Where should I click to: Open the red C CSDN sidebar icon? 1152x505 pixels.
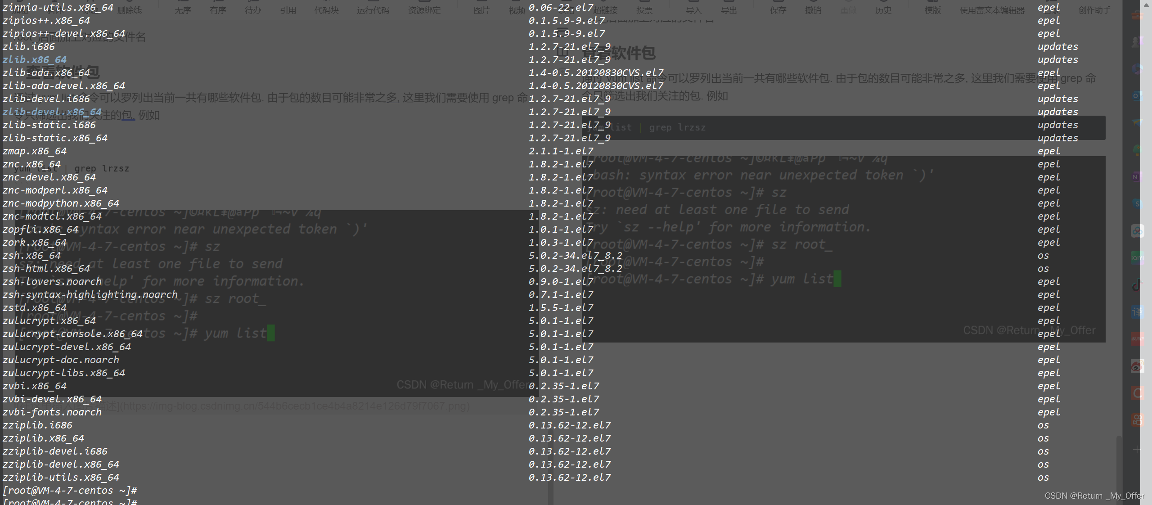pos(1137,393)
